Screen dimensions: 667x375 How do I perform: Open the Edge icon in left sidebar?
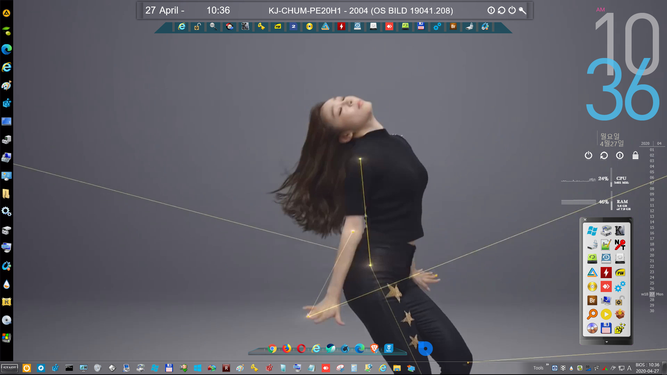pyautogui.click(x=7, y=49)
